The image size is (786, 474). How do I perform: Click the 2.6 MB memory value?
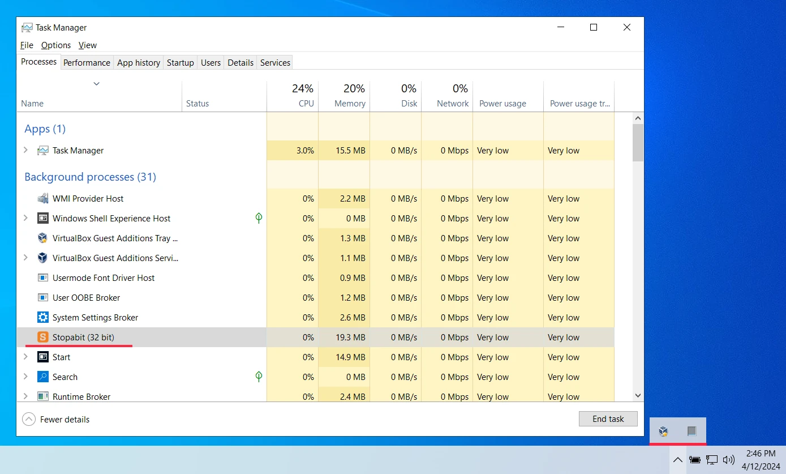[353, 318]
